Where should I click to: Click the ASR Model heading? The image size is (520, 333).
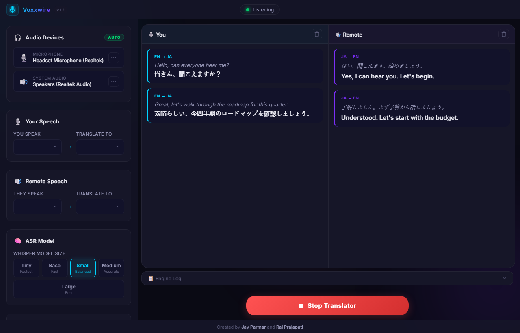tap(40, 241)
